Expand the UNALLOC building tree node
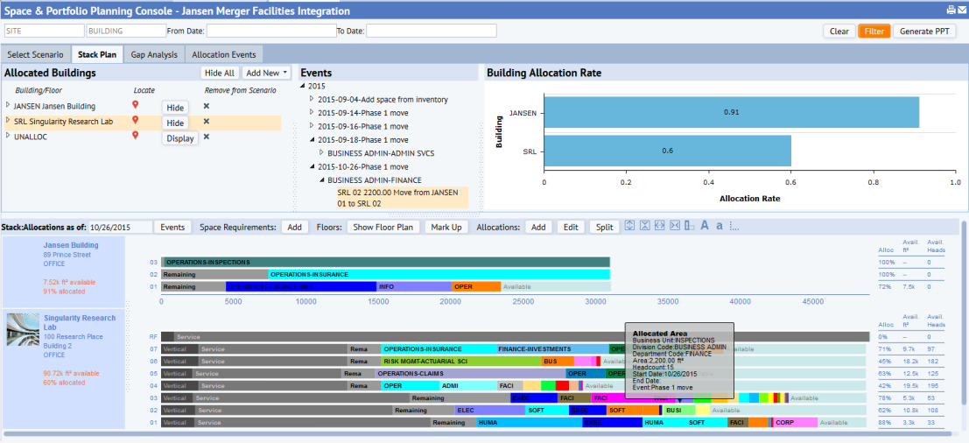 click(8, 136)
